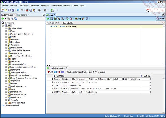
Task: Commit with the database checkmark icon
Action: 67,19
